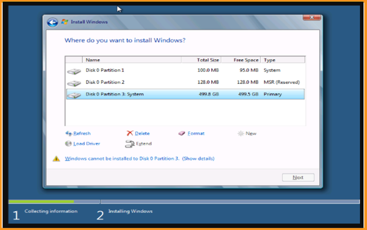Click the Refresh arrows icon

coord(69,133)
